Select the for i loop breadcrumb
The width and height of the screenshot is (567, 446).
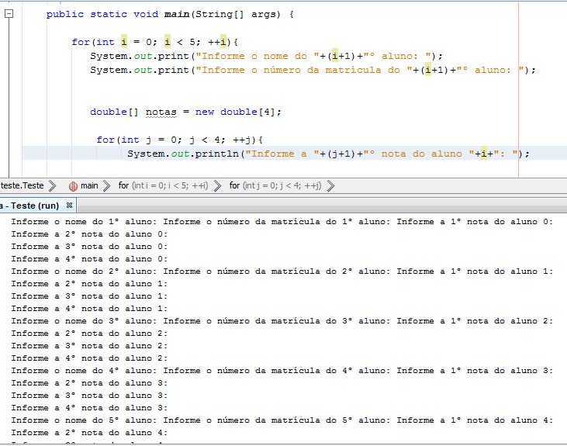[163, 185]
